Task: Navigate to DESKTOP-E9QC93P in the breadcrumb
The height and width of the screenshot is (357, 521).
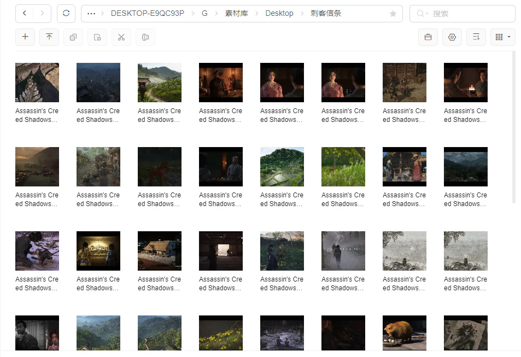Action: (148, 13)
